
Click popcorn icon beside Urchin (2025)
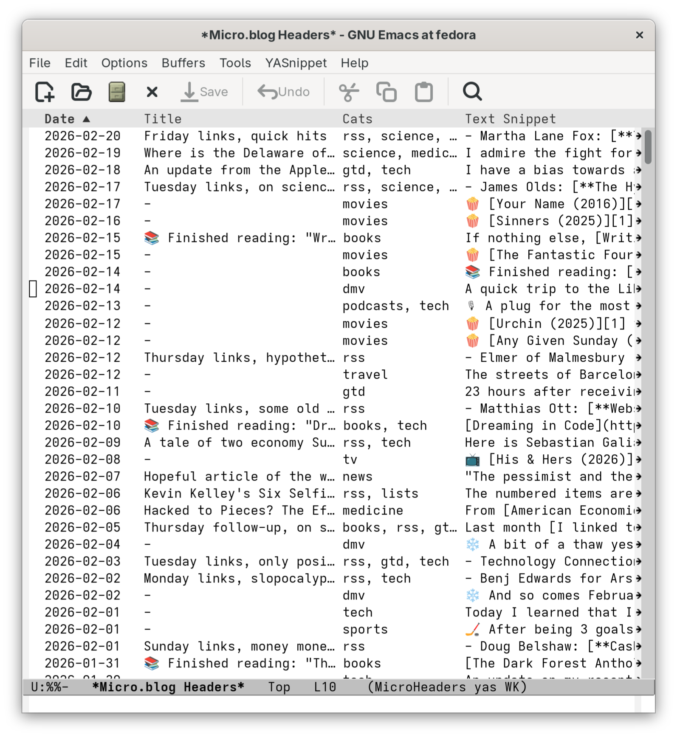coord(472,323)
